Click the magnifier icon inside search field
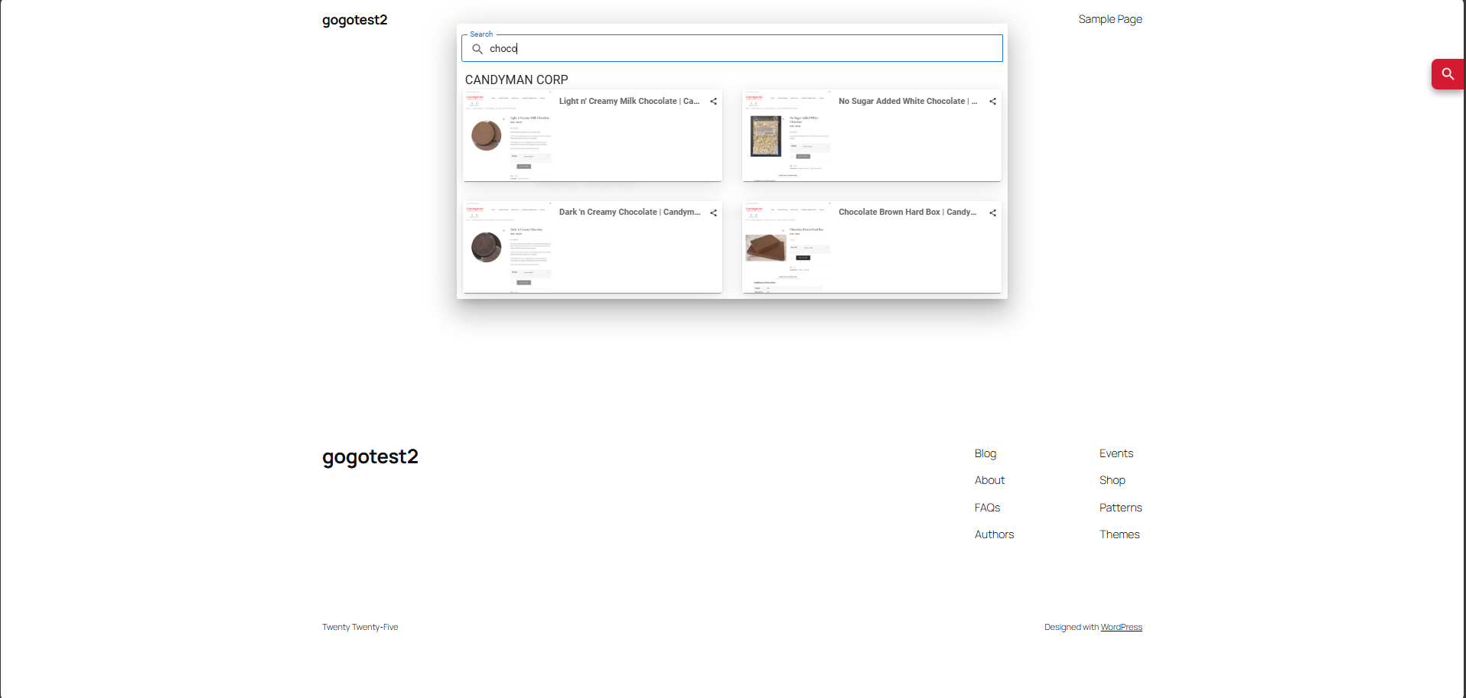The height and width of the screenshot is (698, 1466). (x=477, y=49)
